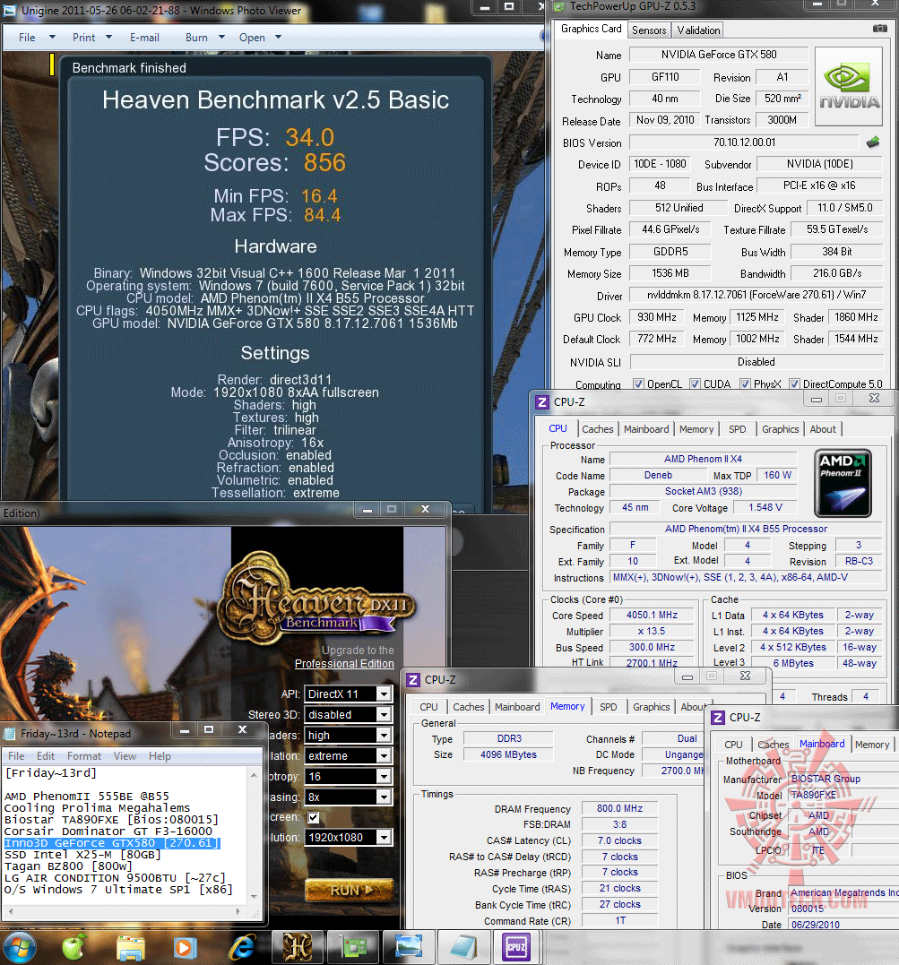Open the Anti-aliasing 8x dropdown

pyautogui.click(x=348, y=797)
